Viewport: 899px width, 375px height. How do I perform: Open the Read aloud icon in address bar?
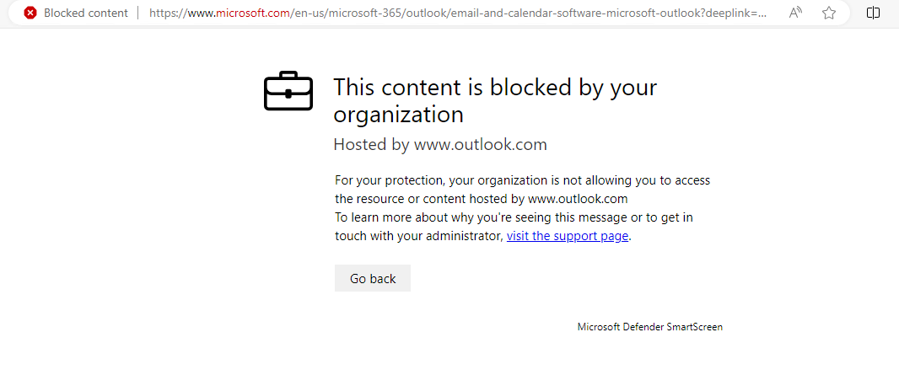coord(794,13)
